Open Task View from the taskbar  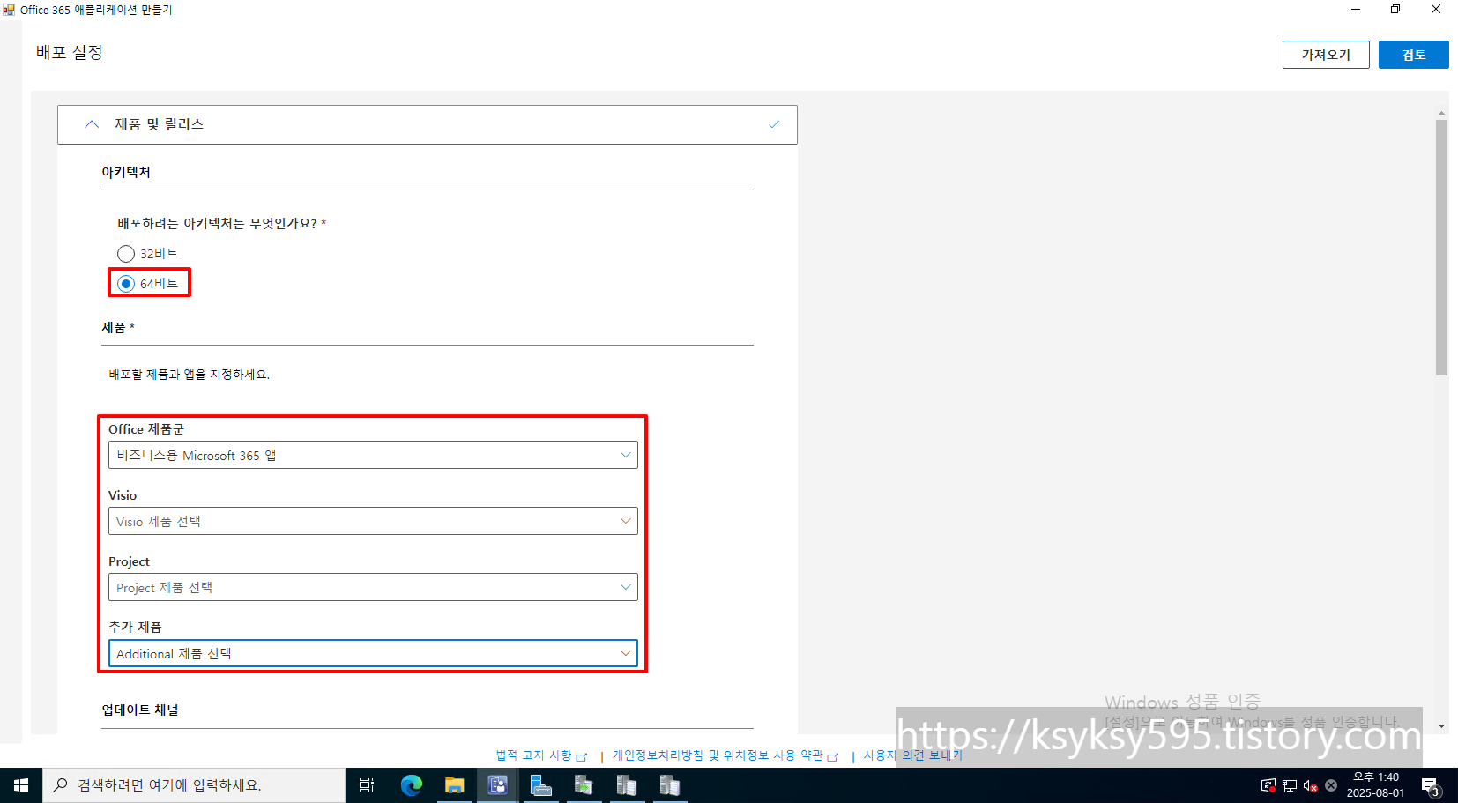[367, 785]
